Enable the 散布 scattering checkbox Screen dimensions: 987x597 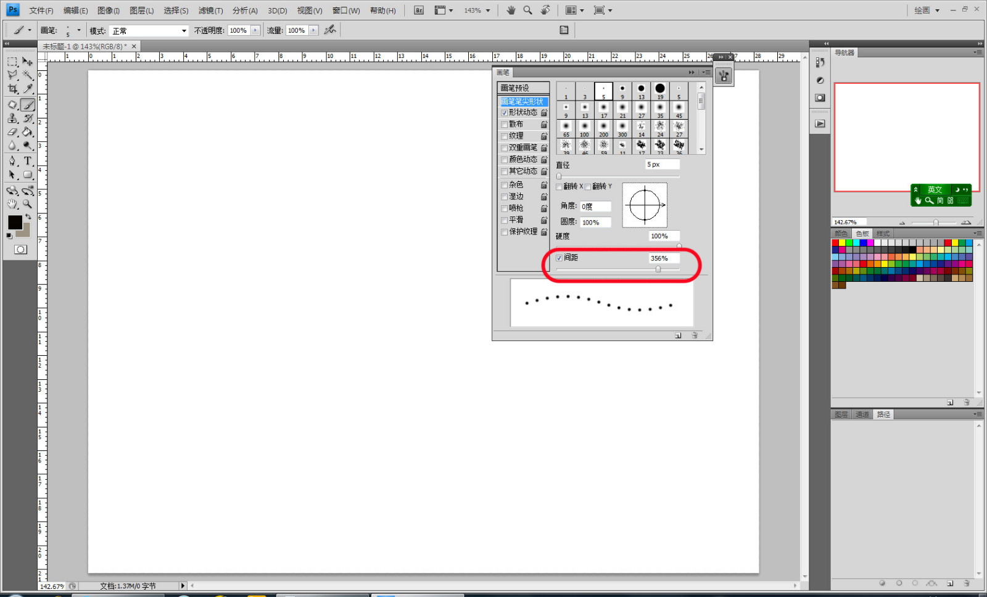pyautogui.click(x=505, y=125)
